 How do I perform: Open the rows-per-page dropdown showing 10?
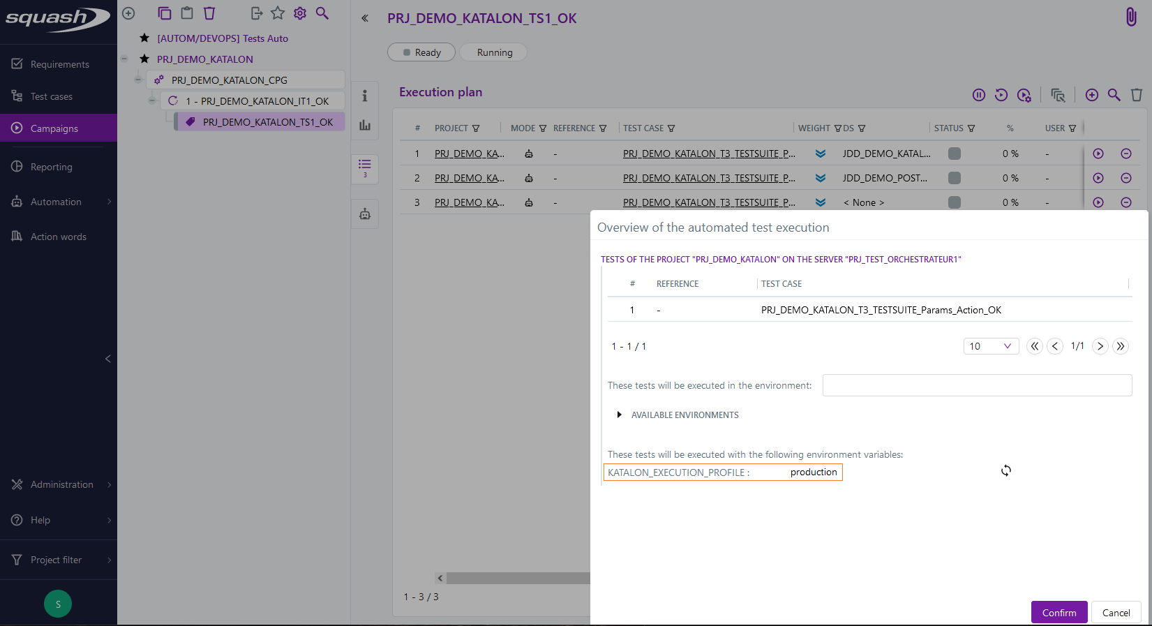tap(991, 346)
